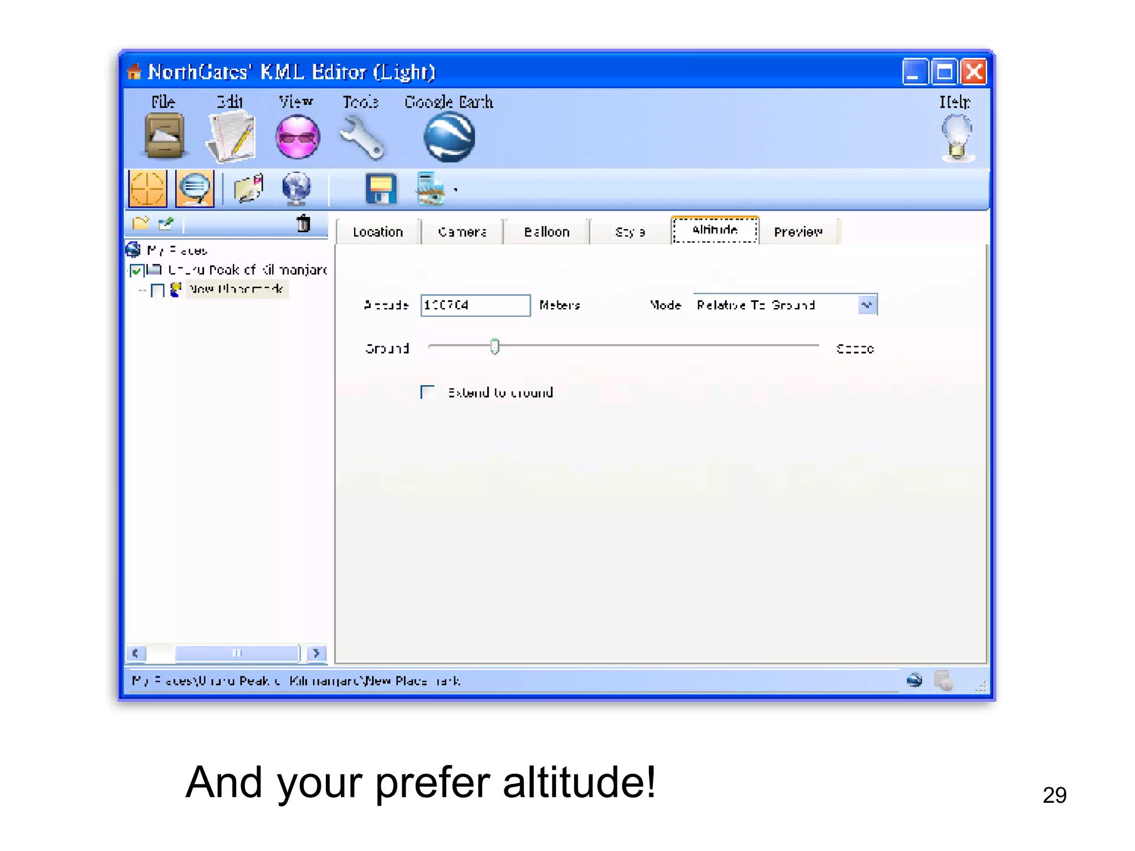Screen dimensions: 1135x851
Task: Toggle the New Placemark checkbox
Action: pos(158,290)
